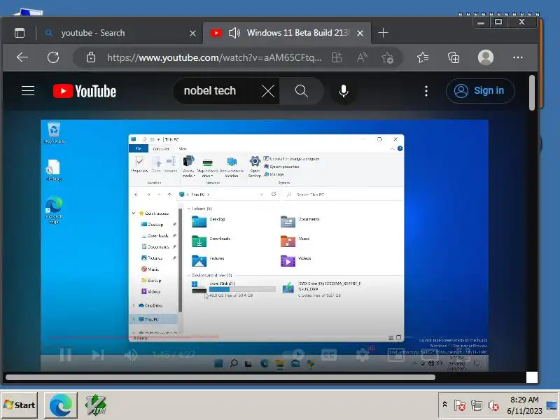This screenshot has width=560, height=420.
Task: Refresh the current page
Action: (53, 57)
